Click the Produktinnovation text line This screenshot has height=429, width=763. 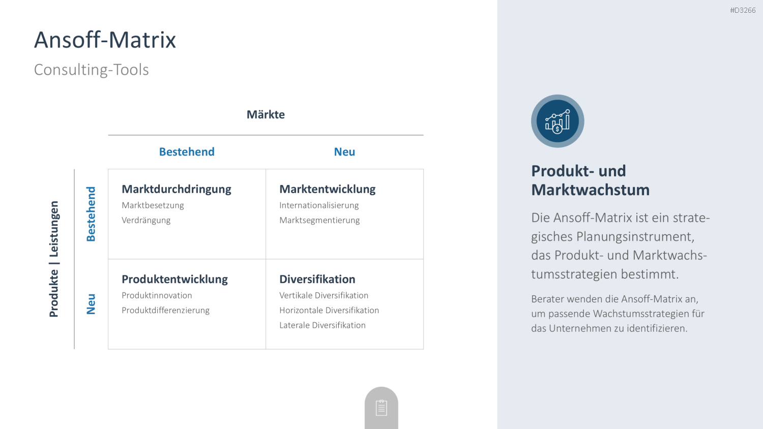pos(157,295)
